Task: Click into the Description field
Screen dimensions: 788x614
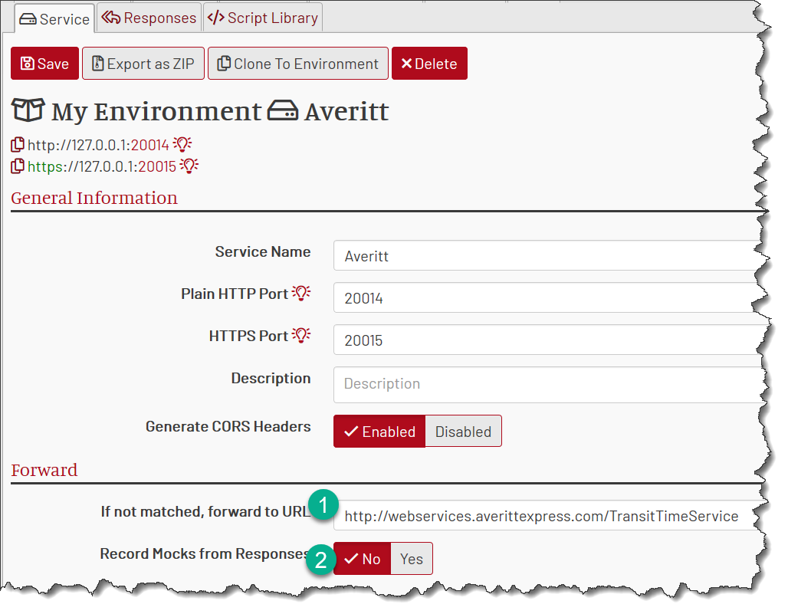Action: tap(548, 384)
